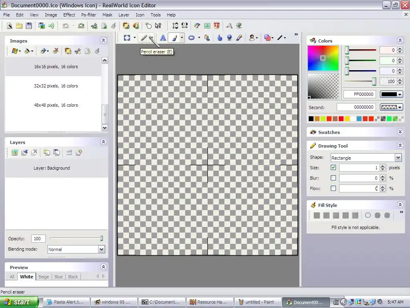The height and width of the screenshot is (308, 410).
Task: Enable the Blur checkbox
Action: (x=333, y=178)
